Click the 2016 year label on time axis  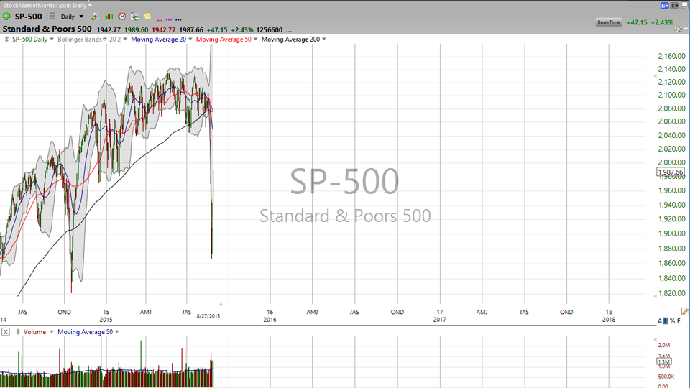pos(270,319)
